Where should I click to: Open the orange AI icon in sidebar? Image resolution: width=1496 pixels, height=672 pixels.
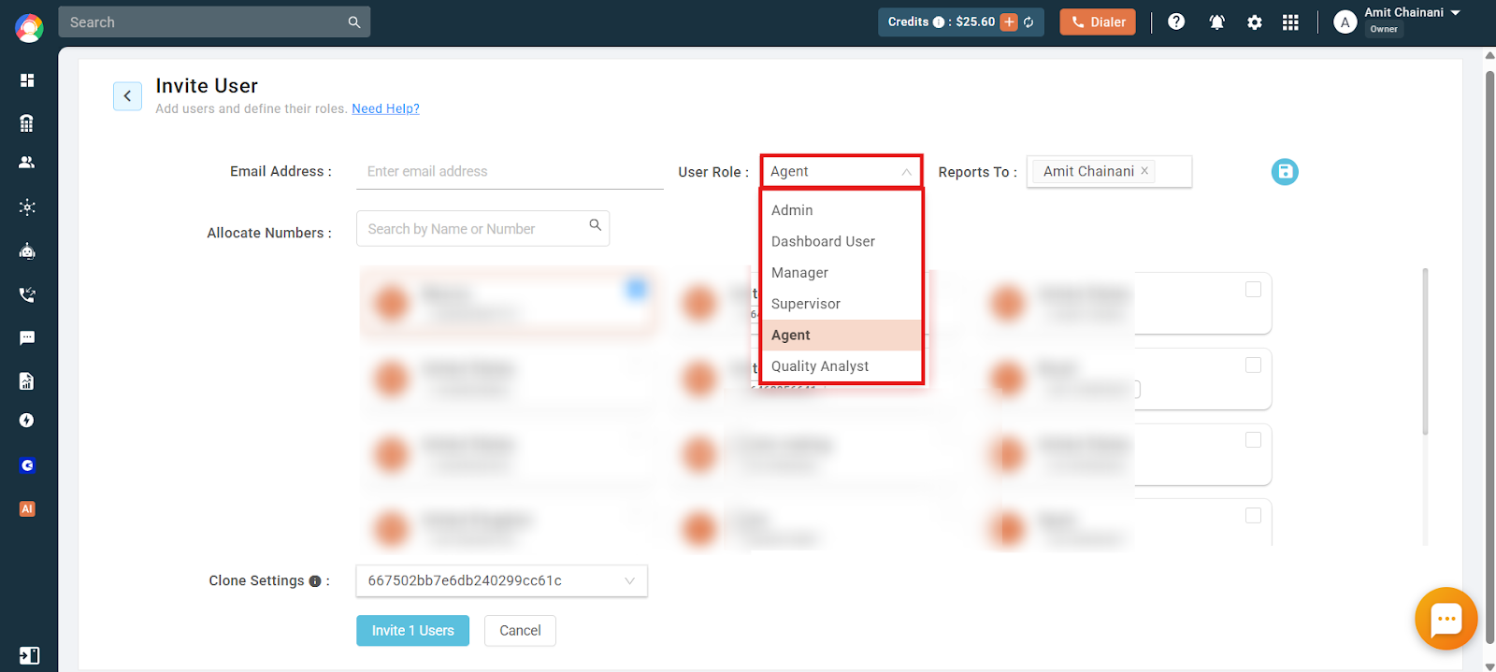27,509
